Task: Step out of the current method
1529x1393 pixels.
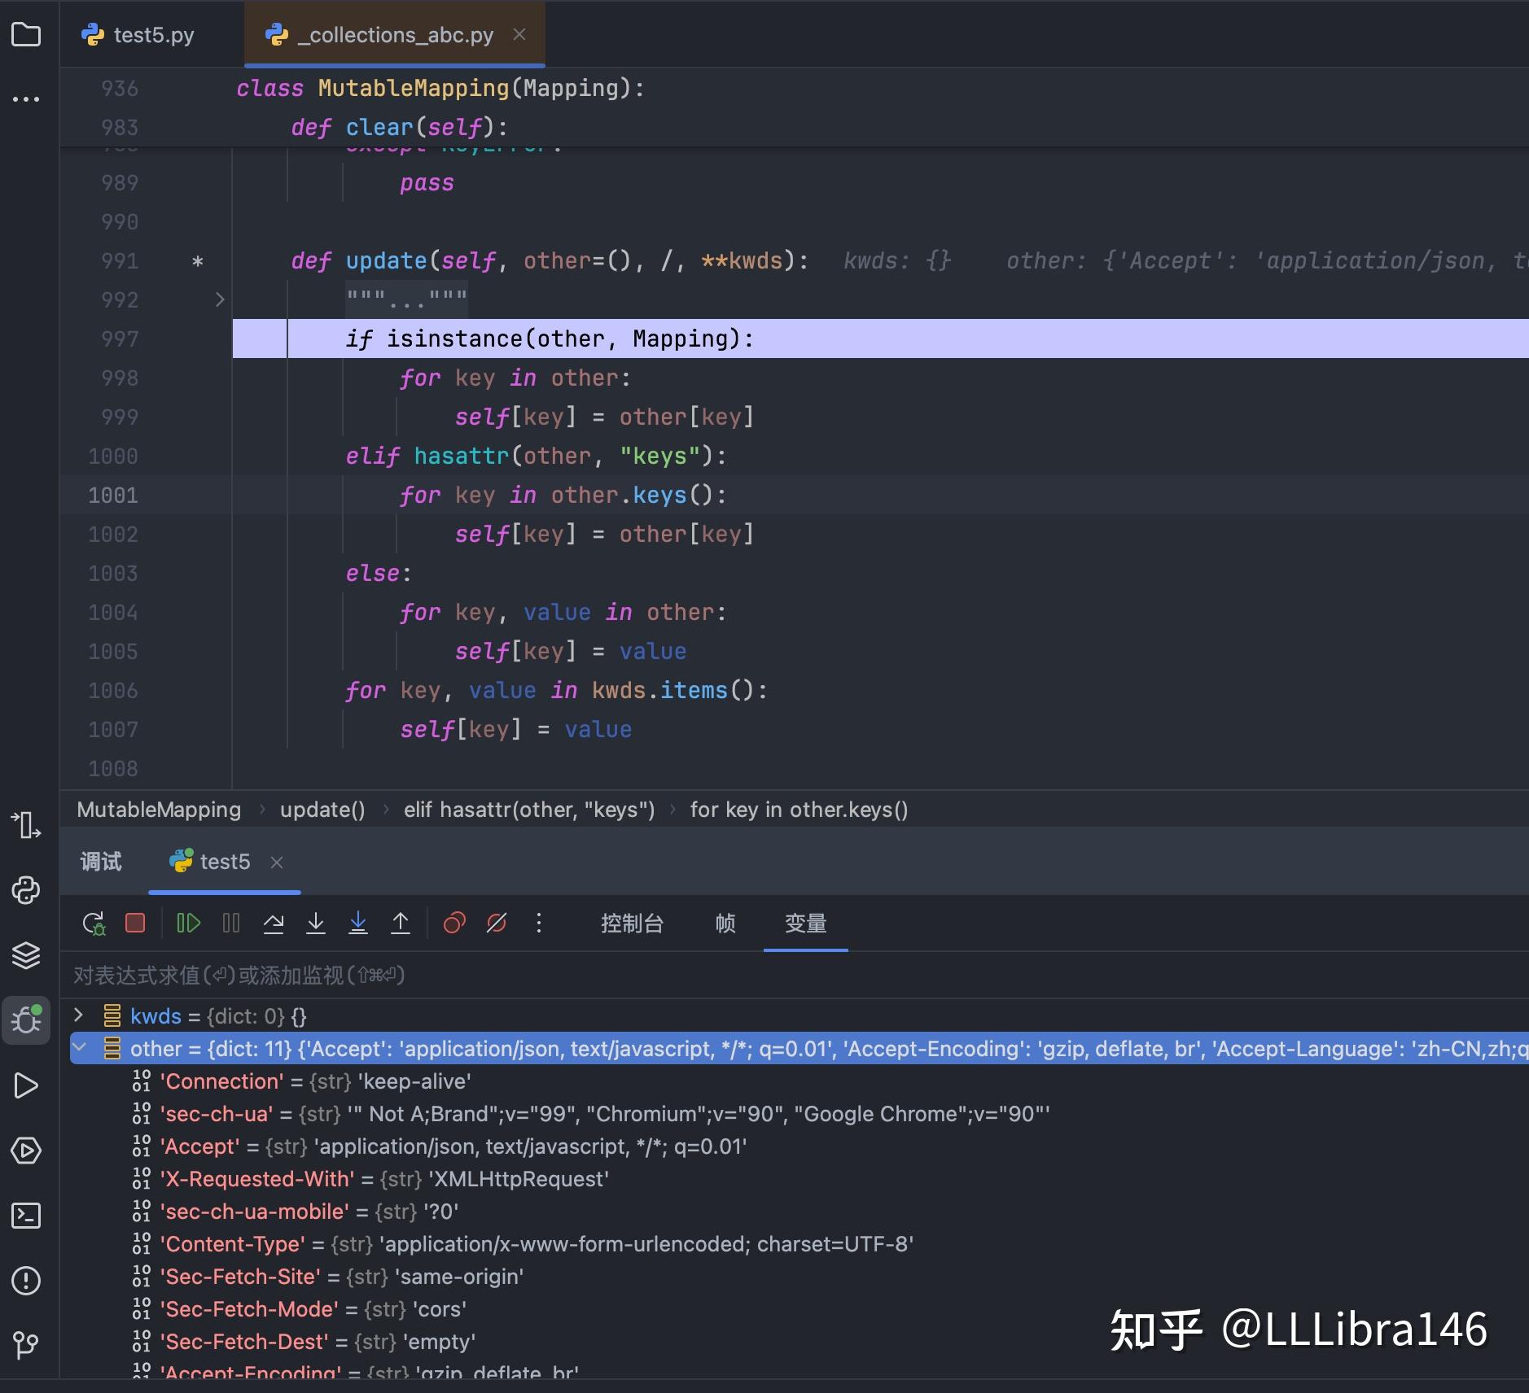Action: 401,922
